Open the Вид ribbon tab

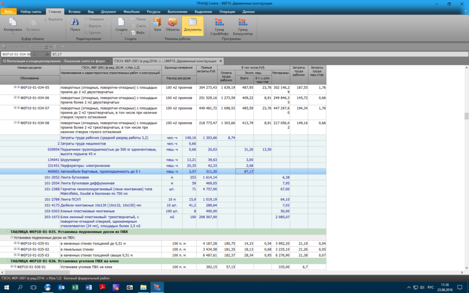pyautogui.click(x=91, y=11)
